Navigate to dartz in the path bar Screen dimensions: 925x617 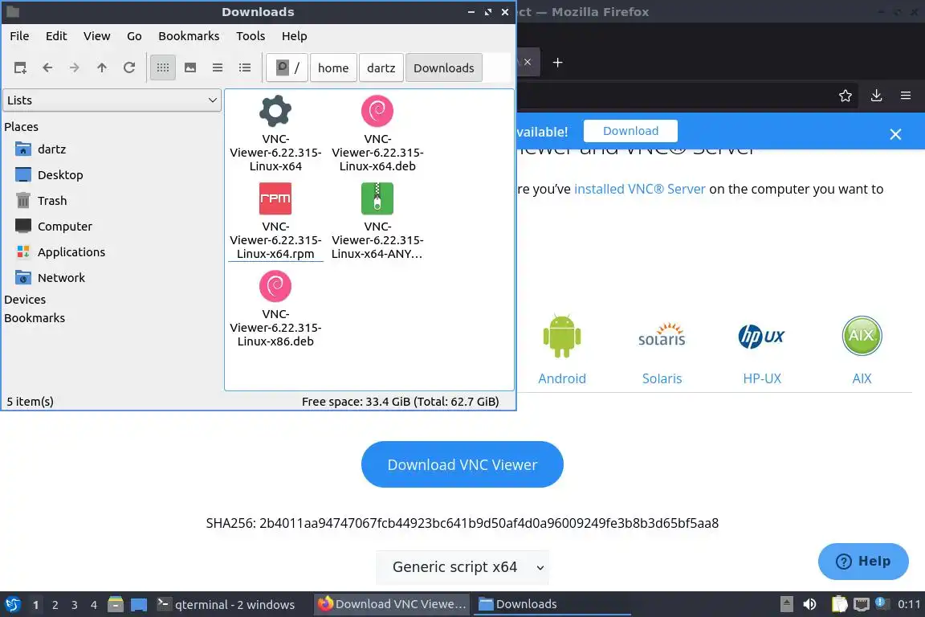tap(381, 68)
